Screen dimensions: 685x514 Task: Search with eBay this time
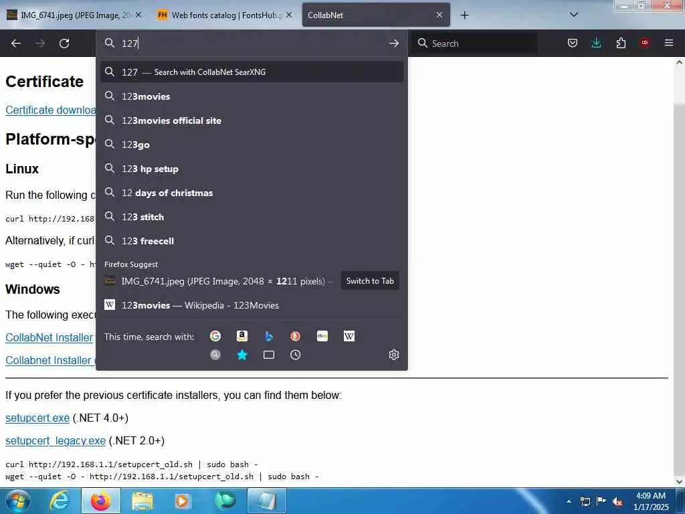click(322, 336)
